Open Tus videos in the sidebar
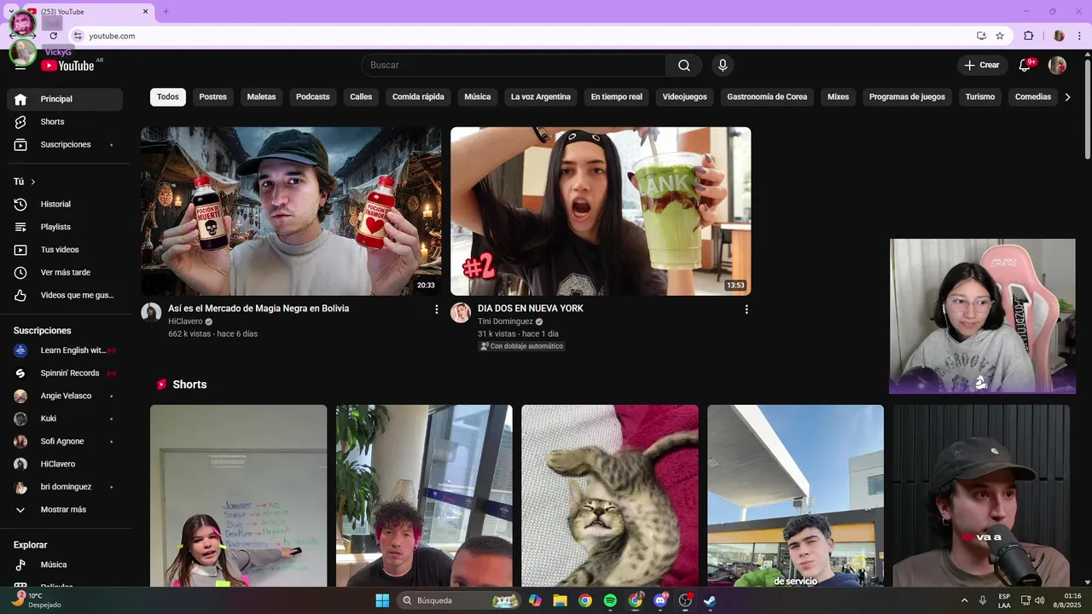Image resolution: width=1092 pixels, height=614 pixels. [x=65, y=250]
